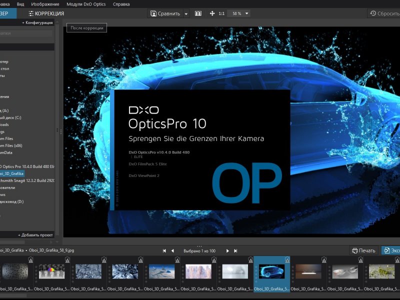400x300 pixels.
Task: Click the Печать print button
Action: point(363,250)
